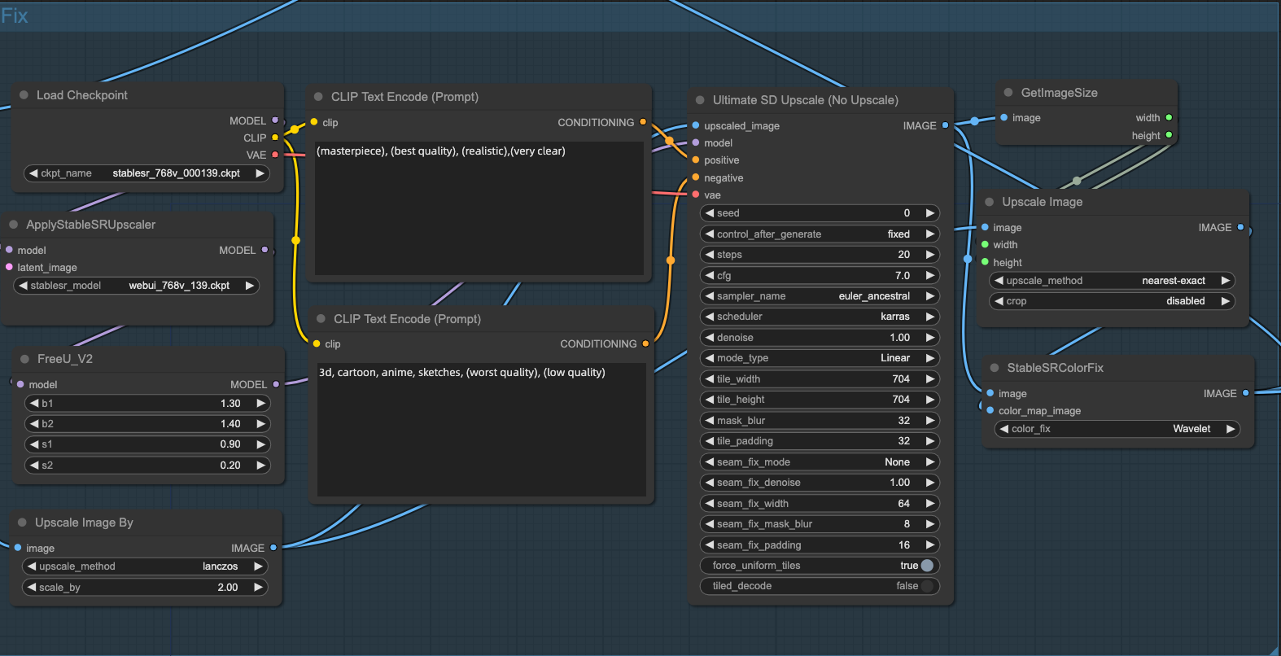1281x656 pixels.
Task: Click the second CLIP Text Encode (Prompt) title bar
Action: pos(407,319)
